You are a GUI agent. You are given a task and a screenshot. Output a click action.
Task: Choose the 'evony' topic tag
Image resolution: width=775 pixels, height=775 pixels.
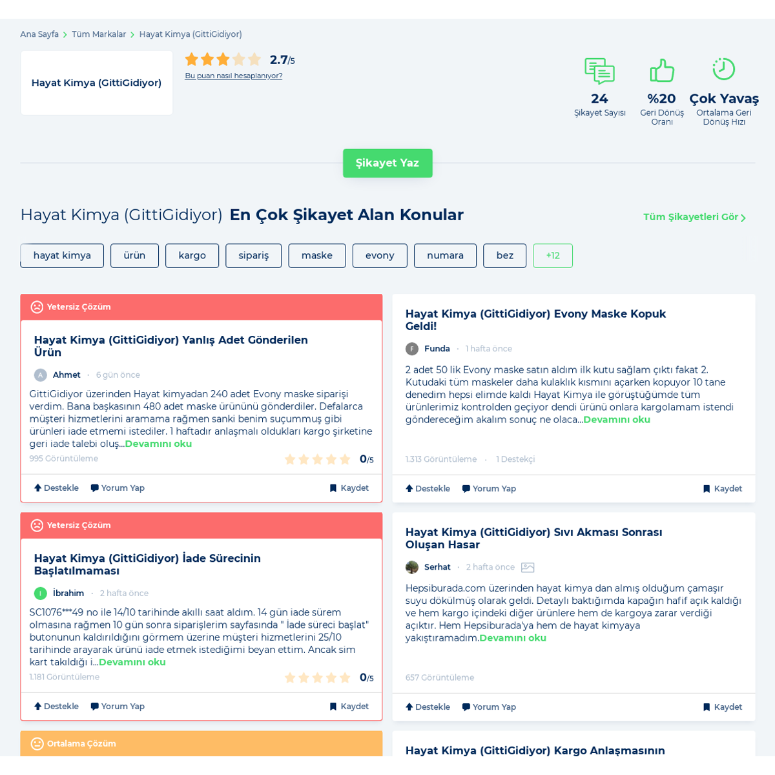point(380,256)
